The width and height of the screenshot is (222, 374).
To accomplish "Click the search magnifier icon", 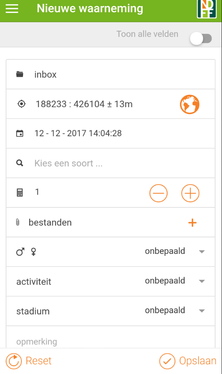I will [x=20, y=163].
